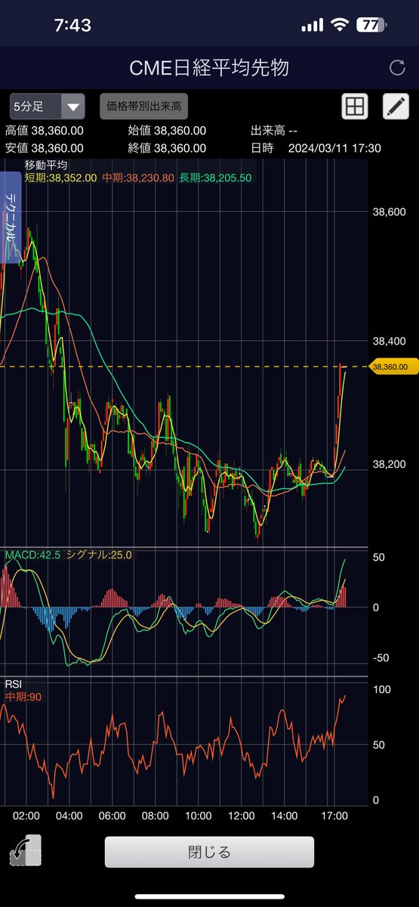The height and width of the screenshot is (907, 419).
Task: Open the pencil drawing tool
Action: (395, 107)
